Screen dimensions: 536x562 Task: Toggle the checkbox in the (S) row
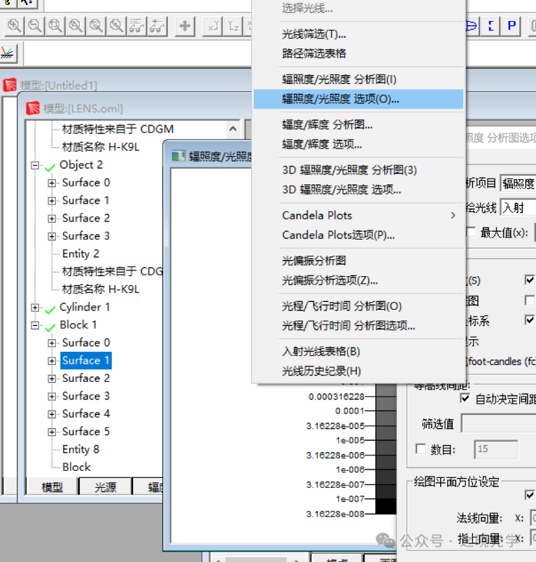[530, 280]
